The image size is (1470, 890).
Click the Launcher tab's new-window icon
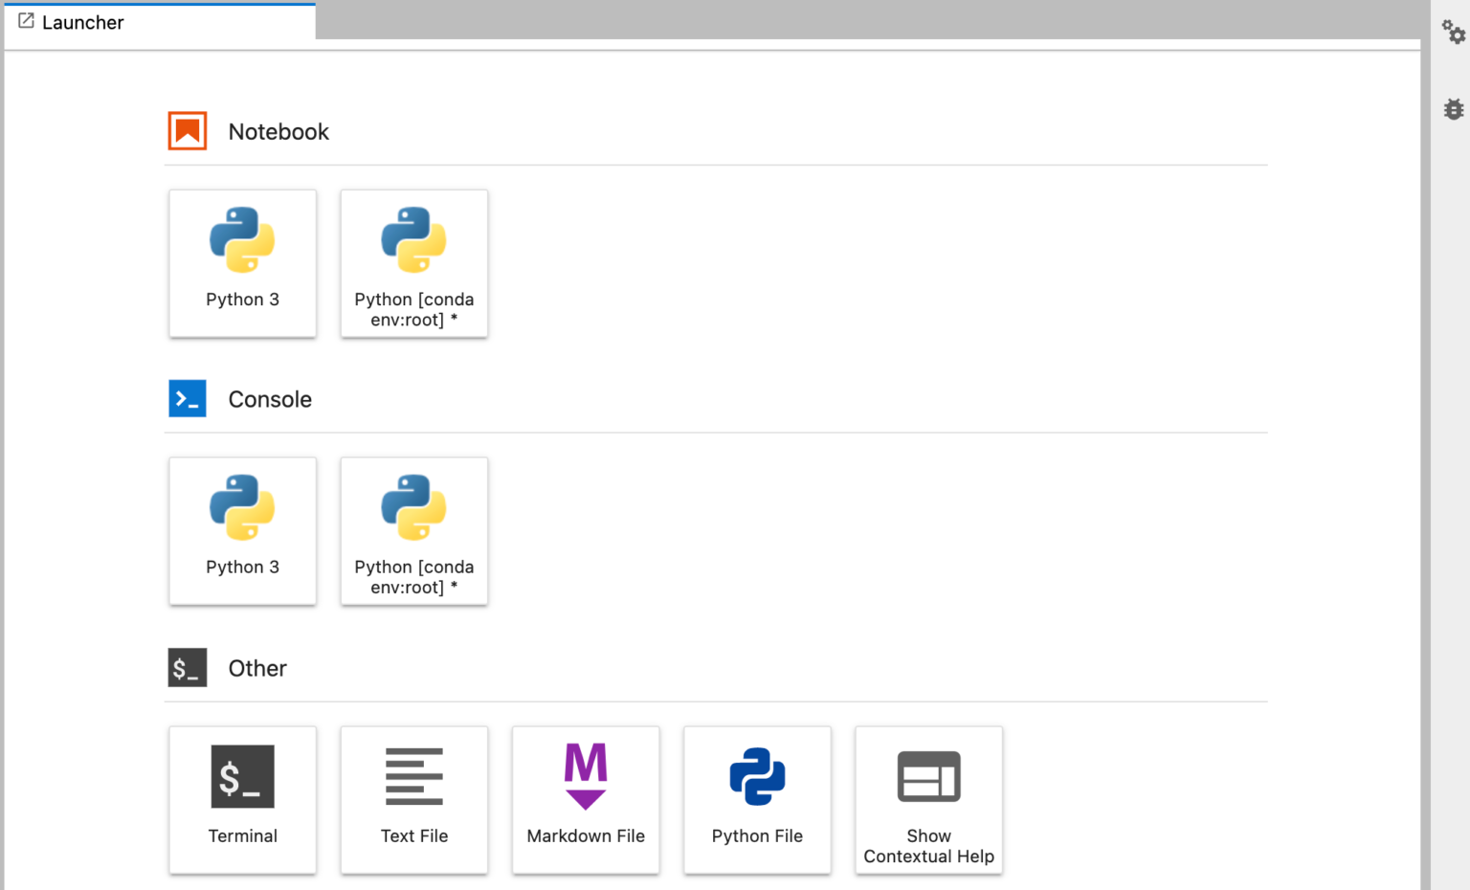[27, 21]
